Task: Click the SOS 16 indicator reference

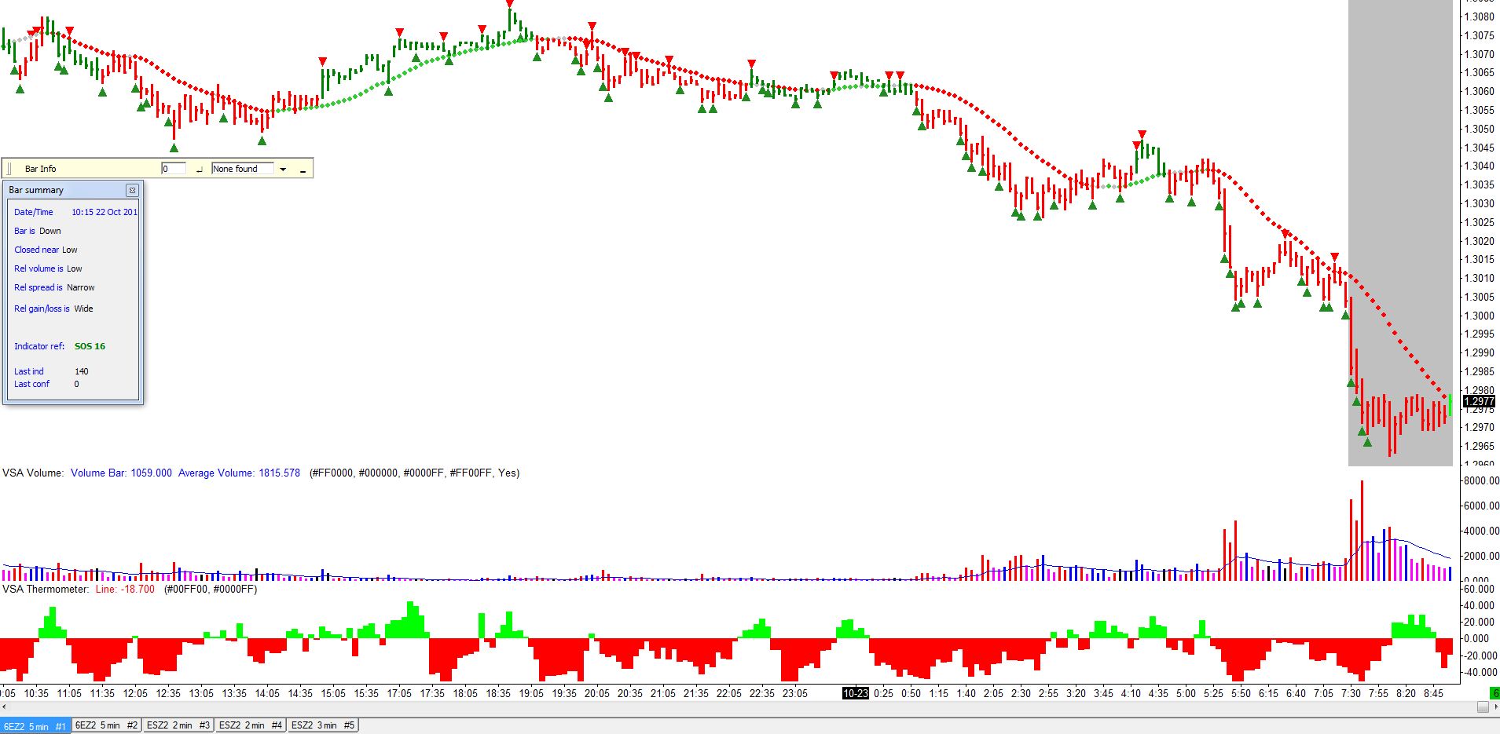Action: click(x=90, y=346)
